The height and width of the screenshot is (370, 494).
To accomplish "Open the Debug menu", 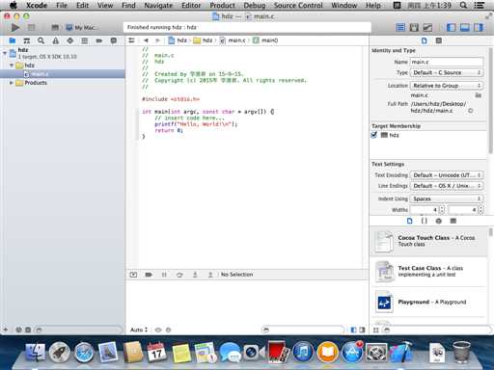I will [x=254, y=5].
